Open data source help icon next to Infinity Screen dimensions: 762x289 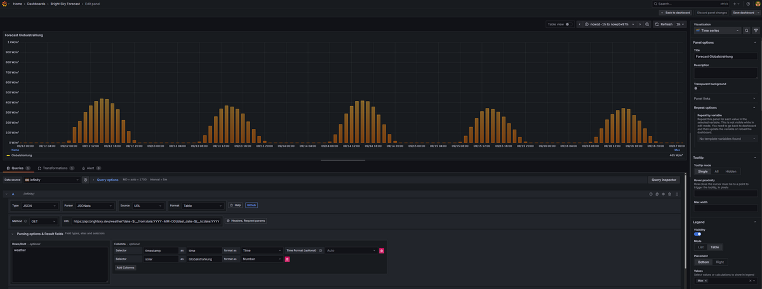(x=86, y=180)
